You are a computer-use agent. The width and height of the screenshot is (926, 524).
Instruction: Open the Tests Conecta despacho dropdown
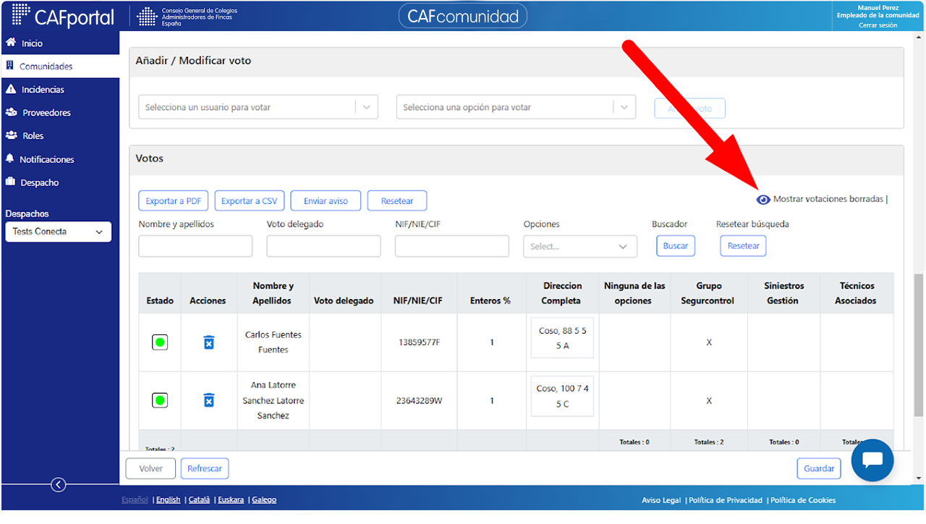(x=58, y=232)
